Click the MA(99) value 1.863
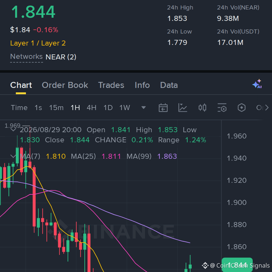The image size is (272, 272). pyautogui.click(x=167, y=156)
